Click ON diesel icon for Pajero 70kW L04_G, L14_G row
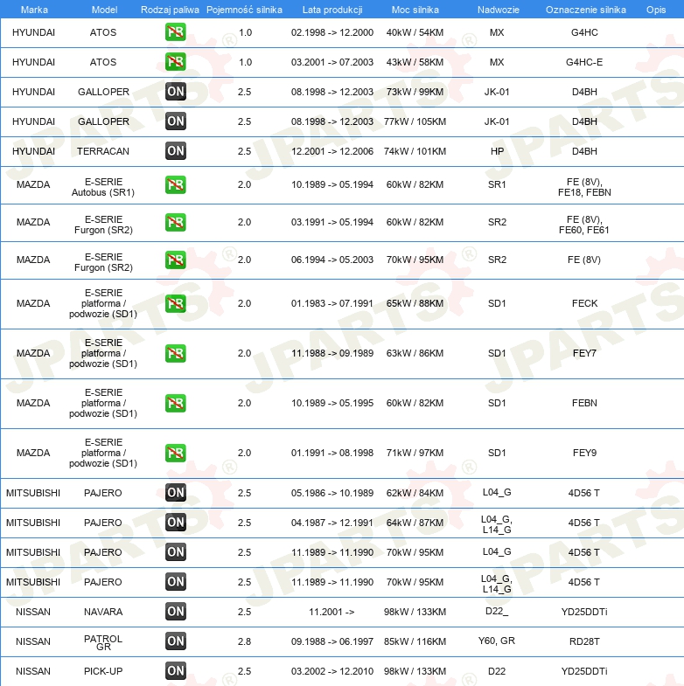 [176, 582]
